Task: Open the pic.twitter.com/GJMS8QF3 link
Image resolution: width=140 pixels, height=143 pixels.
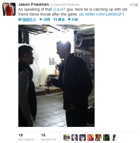Action: 102,14
